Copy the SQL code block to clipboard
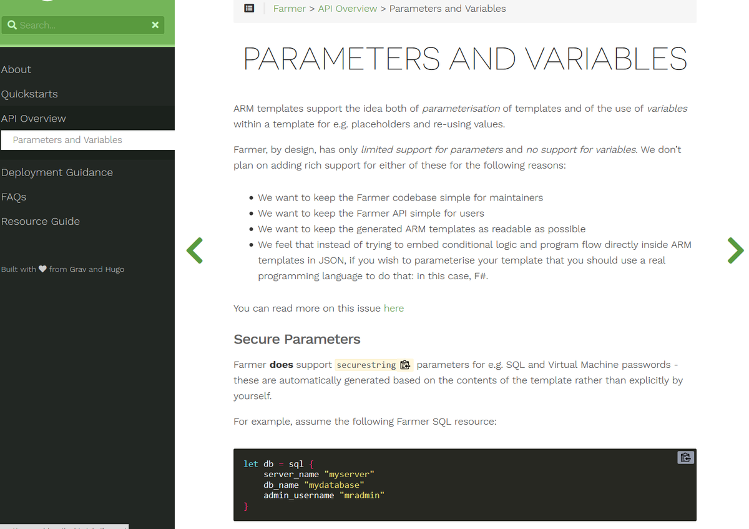This screenshot has height=529, width=749. (685, 457)
